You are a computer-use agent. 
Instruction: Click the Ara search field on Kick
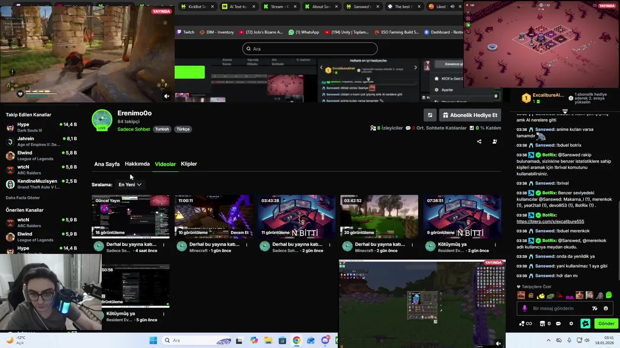click(x=310, y=48)
